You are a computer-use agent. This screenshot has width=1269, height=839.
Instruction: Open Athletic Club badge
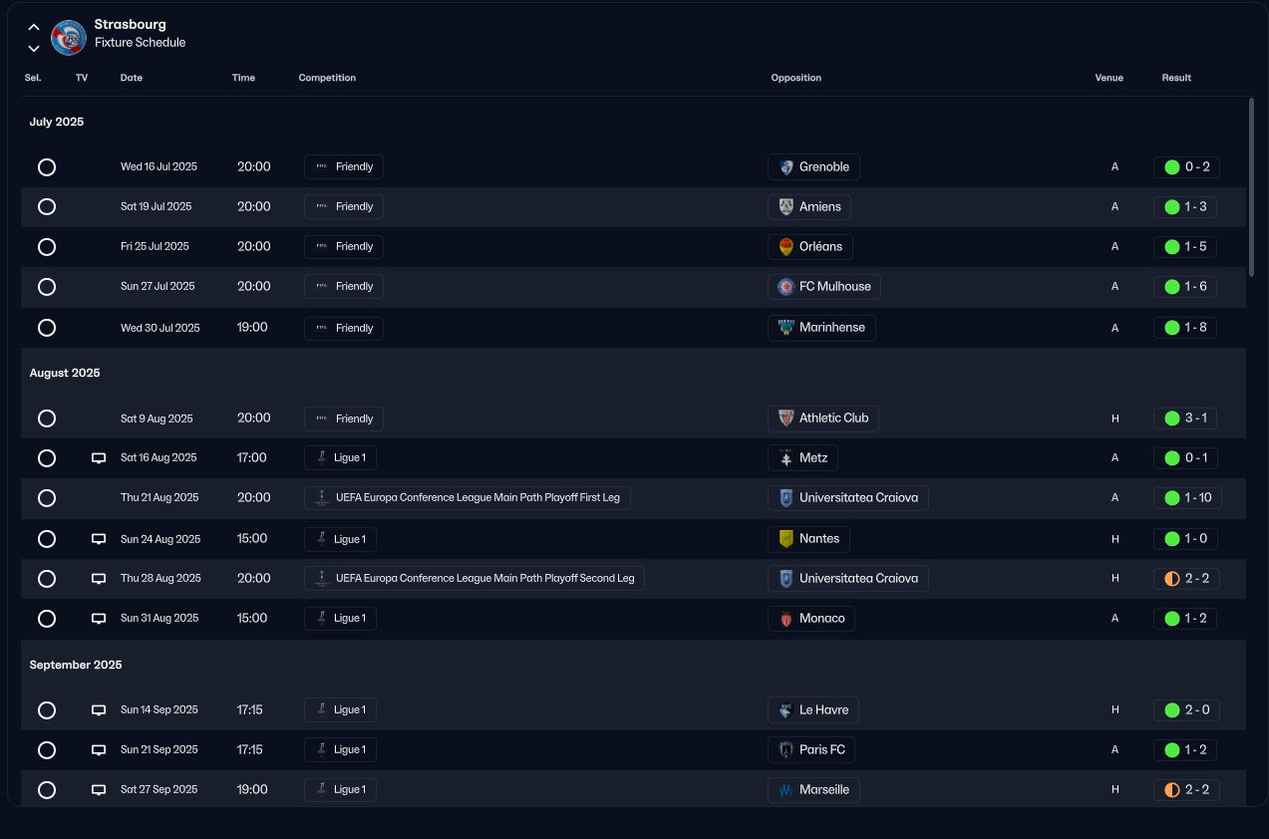tap(787, 419)
